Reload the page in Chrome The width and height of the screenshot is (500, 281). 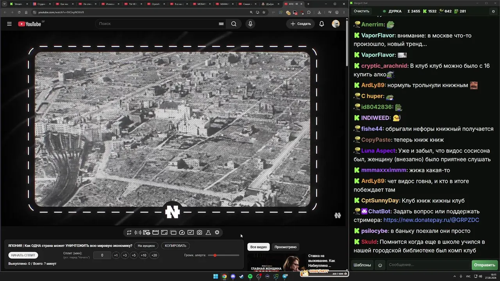(x=19, y=12)
